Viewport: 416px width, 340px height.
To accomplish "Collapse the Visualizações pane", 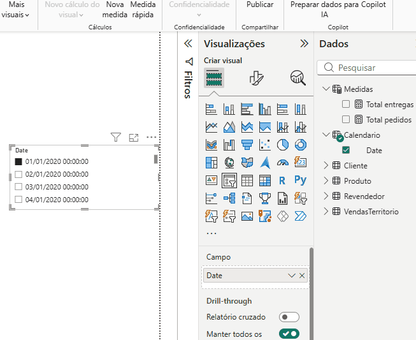I will 304,43.
